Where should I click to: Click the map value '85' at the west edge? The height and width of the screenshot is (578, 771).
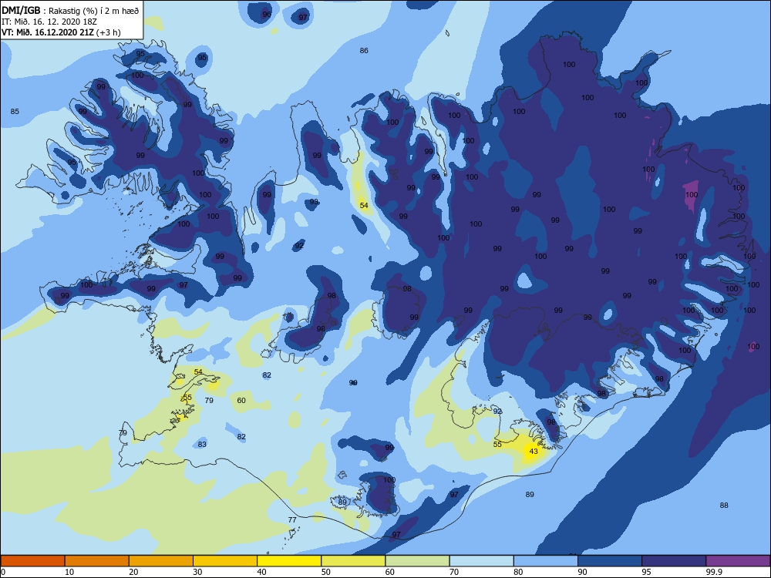[x=15, y=111]
